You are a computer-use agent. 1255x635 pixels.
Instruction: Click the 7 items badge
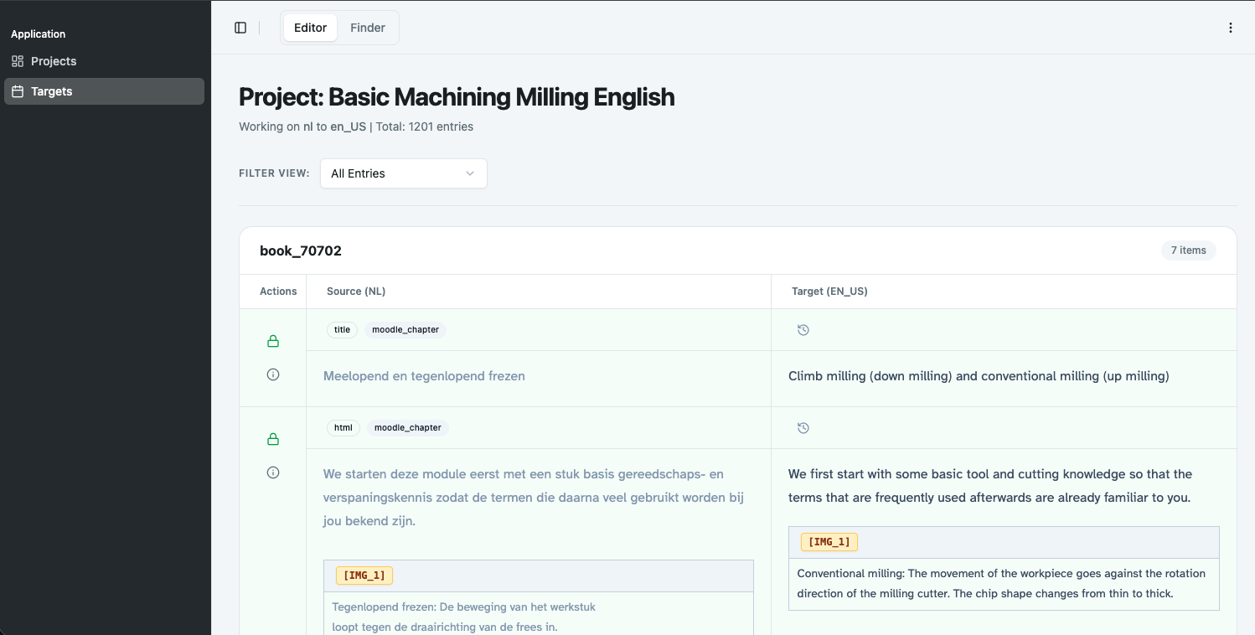[x=1188, y=250]
